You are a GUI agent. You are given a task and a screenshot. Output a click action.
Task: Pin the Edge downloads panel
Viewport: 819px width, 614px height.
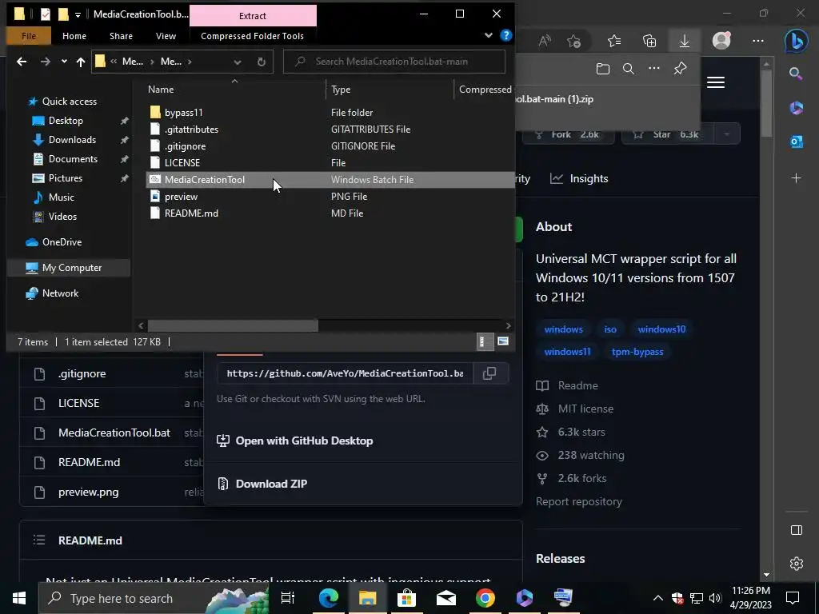680,69
